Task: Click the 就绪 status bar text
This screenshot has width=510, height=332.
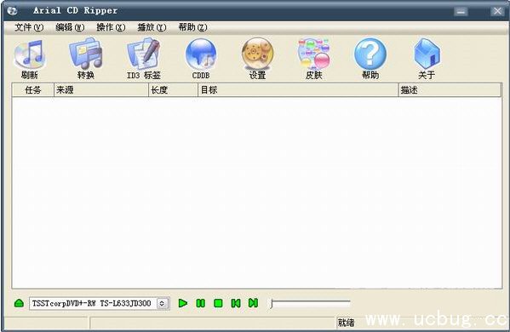Action: (x=346, y=323)
